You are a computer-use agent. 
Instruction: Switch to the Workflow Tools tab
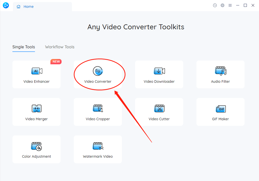(x=60, y=47)
